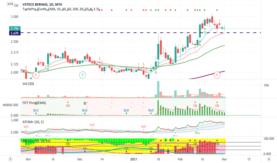Screen dimensions: 277x163
Task: Click the tallest volume bar in Vol pane
Action: click(x=158, y=90)
